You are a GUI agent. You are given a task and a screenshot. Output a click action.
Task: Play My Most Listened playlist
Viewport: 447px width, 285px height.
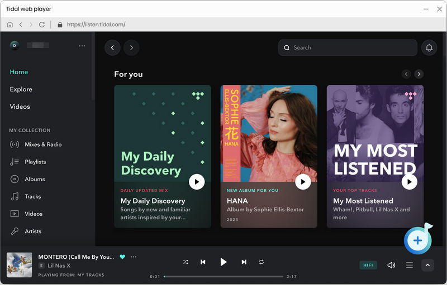410,182
